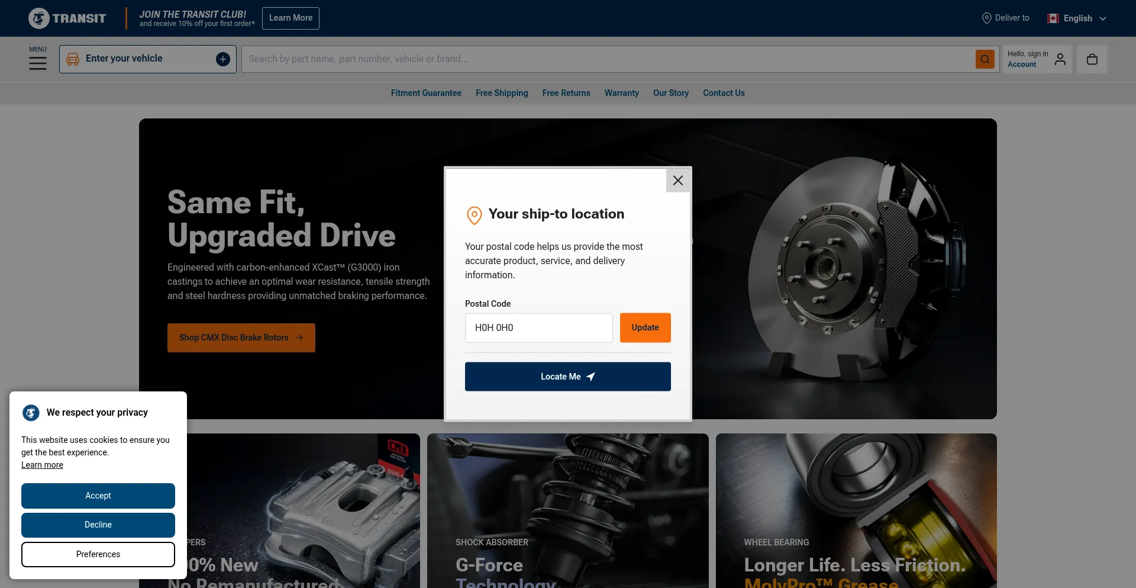This screenshot has width=1136, height=588.
Task: Close the ship-to location dialog
Action: [678, 181]
